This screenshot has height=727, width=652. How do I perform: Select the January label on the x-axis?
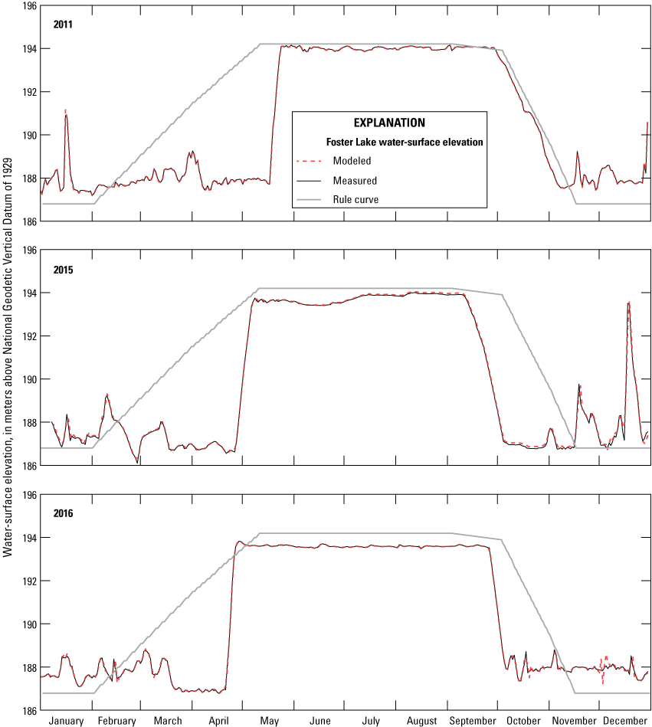click(x=65, y=721)
